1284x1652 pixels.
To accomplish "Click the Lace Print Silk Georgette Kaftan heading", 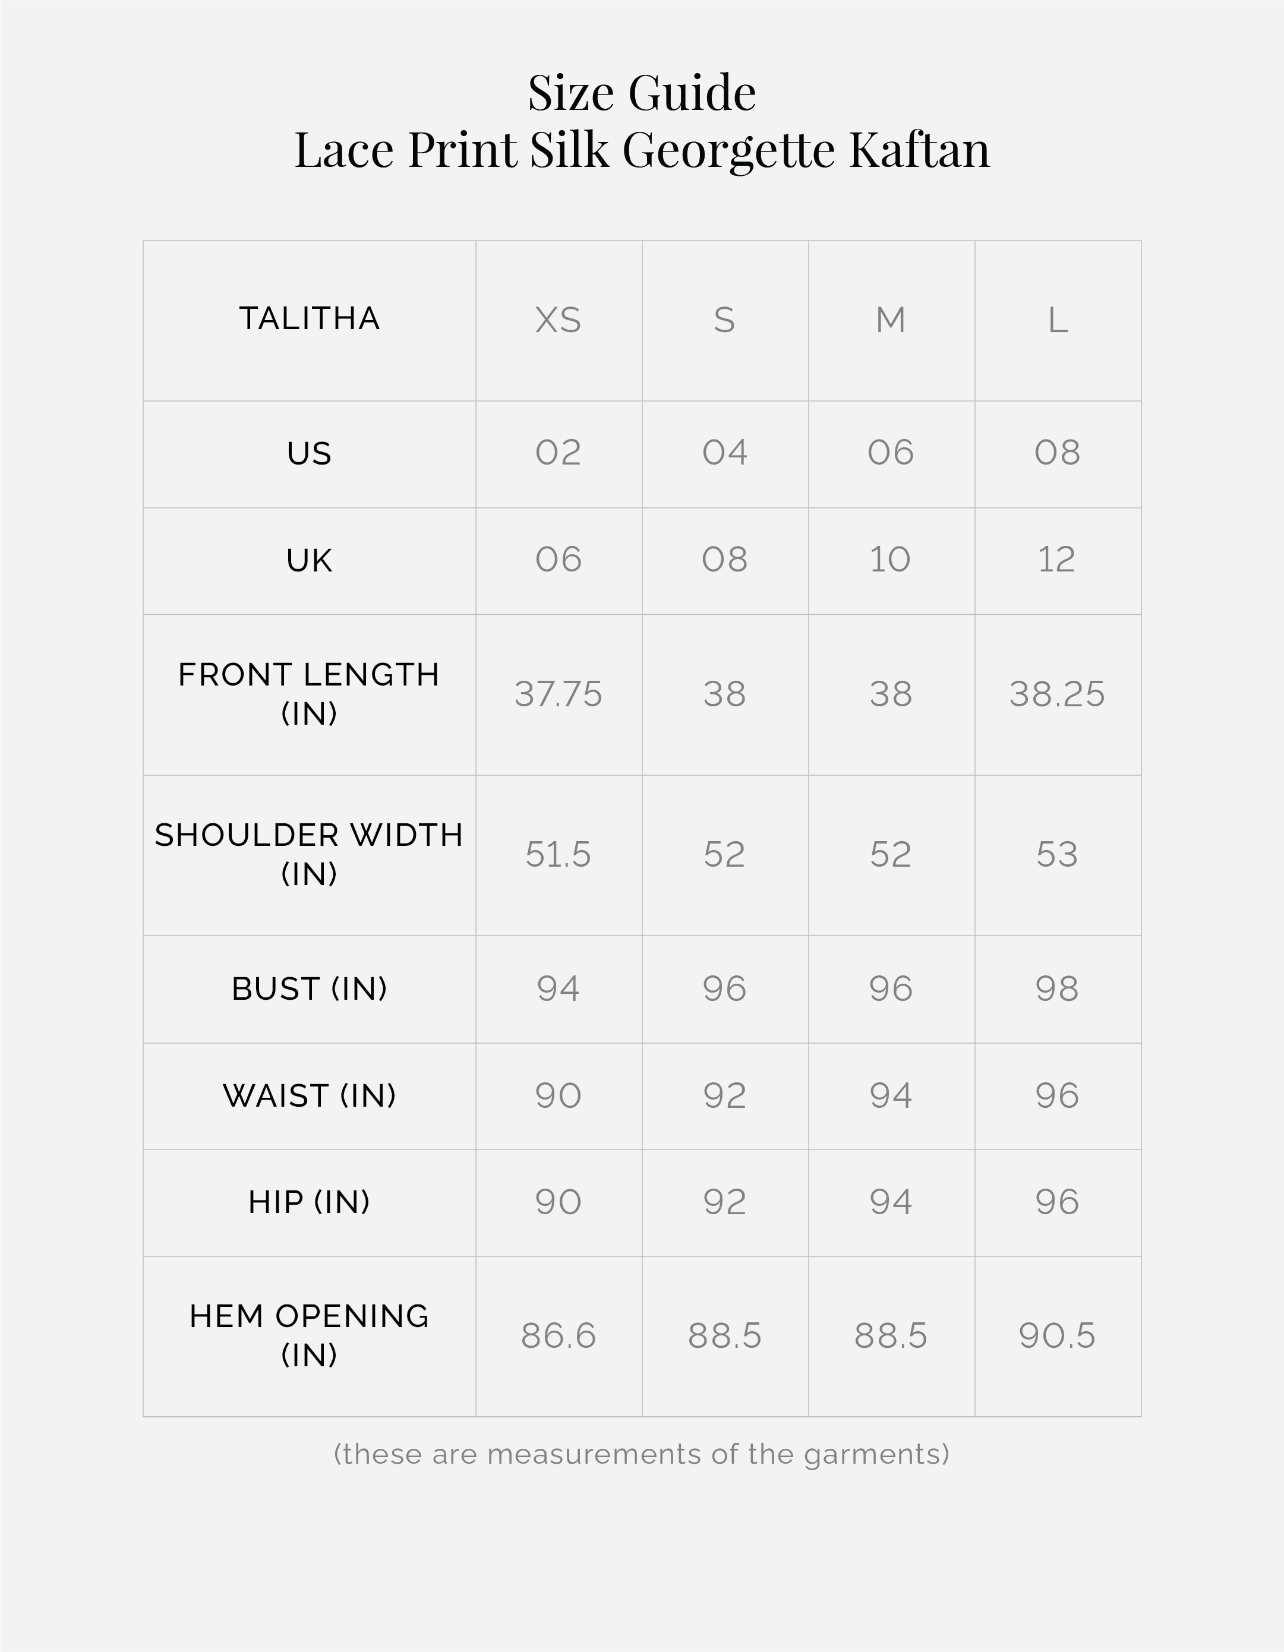I will click(x=642, y=150).
